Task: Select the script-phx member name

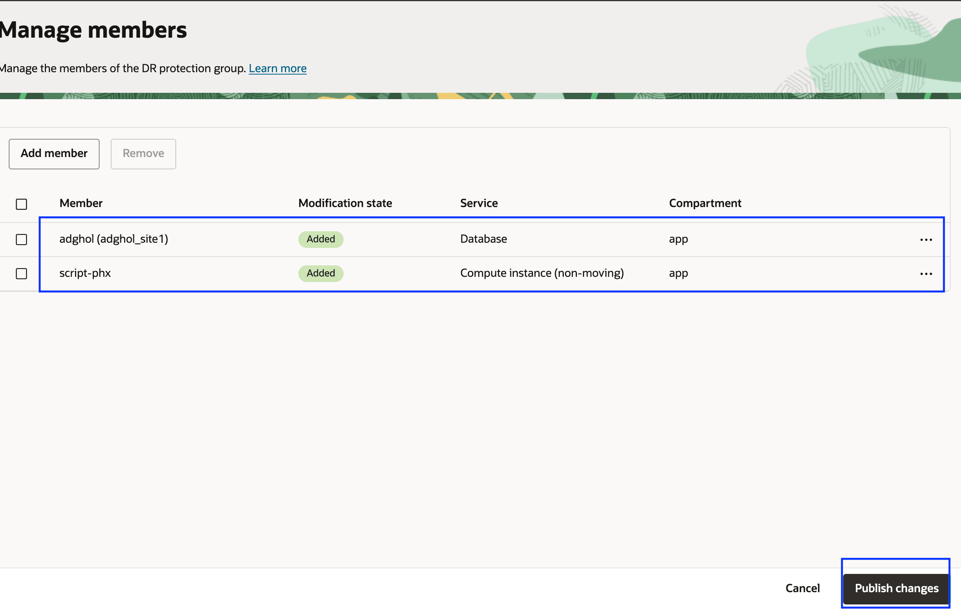Action: point(85,273)
